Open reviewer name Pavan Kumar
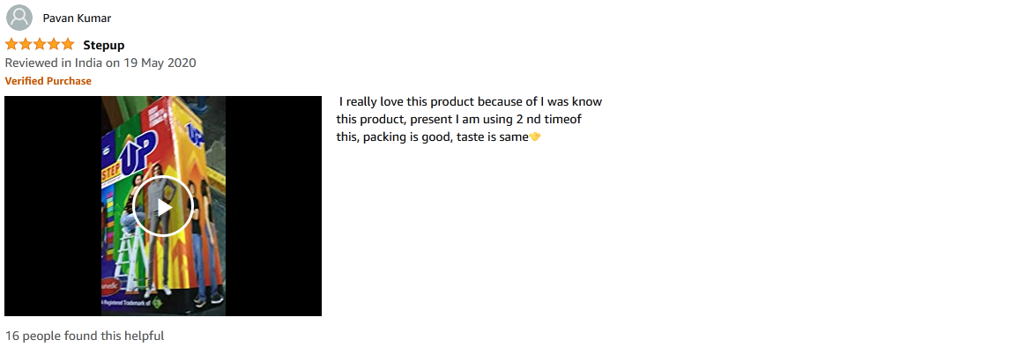 tap(78, 18)
